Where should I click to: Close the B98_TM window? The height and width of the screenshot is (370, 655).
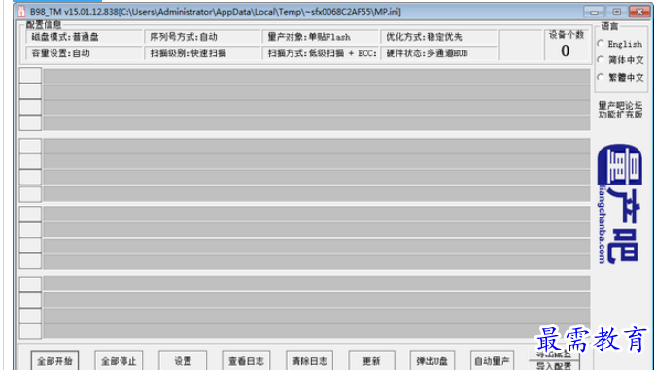(639, 12)
